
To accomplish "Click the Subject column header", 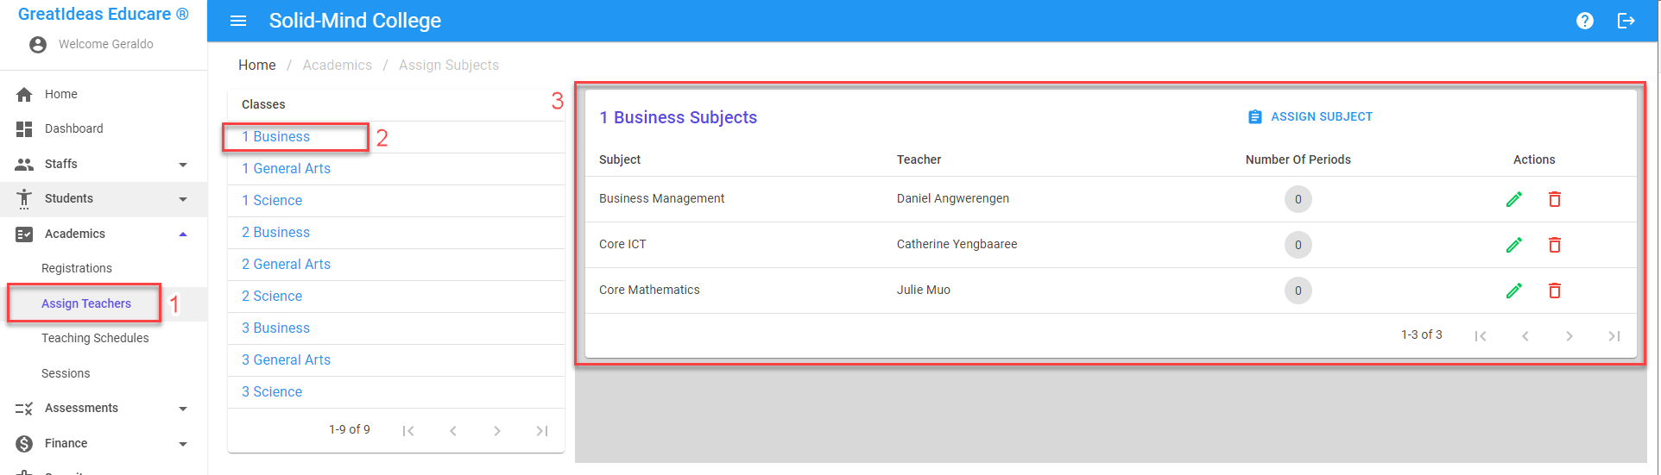I will pos(620,159).
